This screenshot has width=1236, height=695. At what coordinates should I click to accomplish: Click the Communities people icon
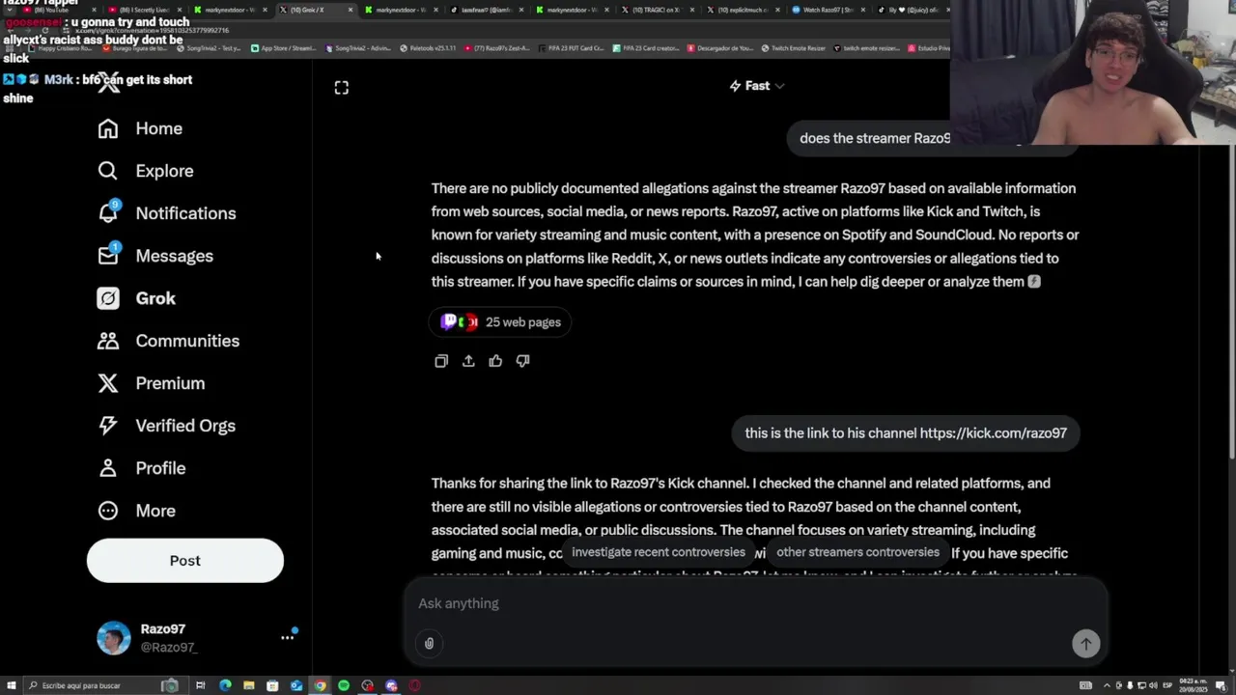pyautogui.click(x=108, y=341)
